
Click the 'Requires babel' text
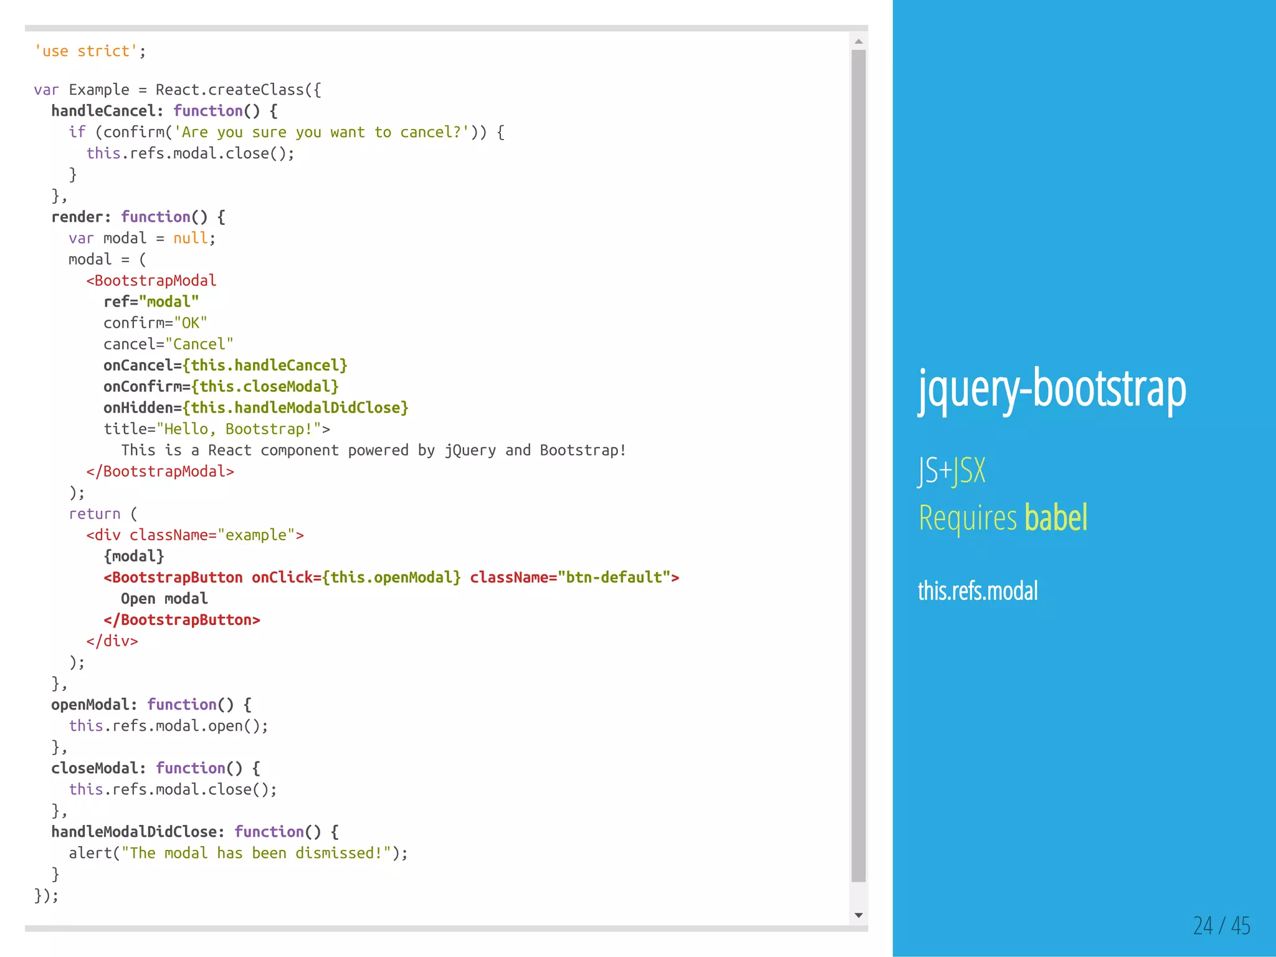pyautogui.click(x=1003, y=518)
